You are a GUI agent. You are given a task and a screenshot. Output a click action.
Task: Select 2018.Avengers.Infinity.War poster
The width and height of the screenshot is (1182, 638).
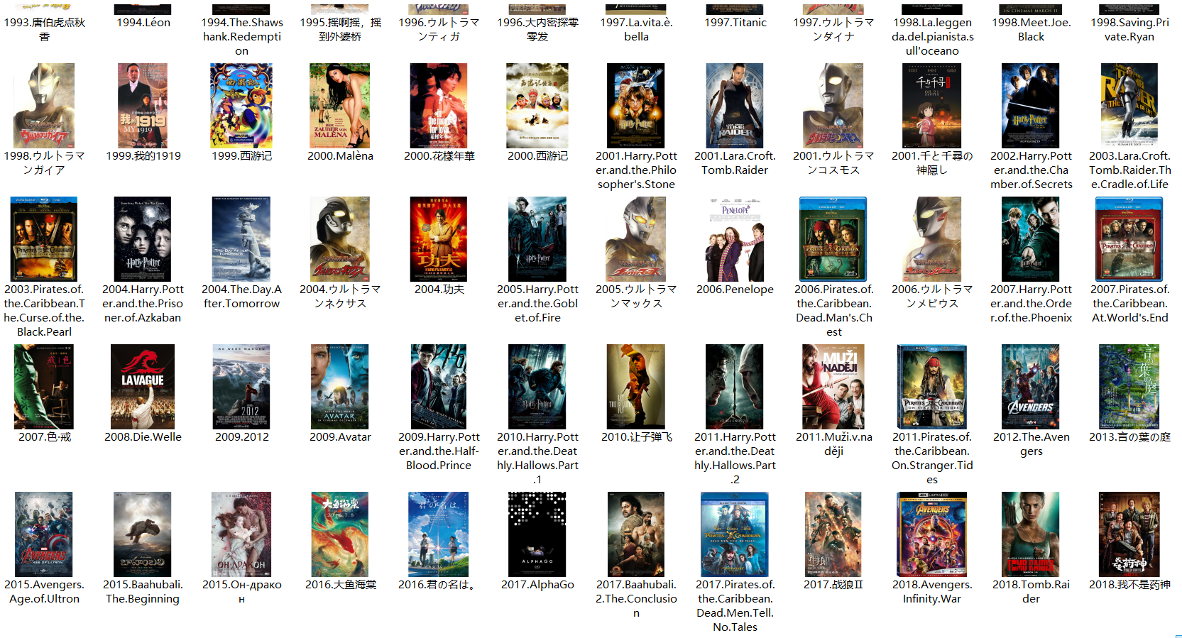[x=931, y=534]
